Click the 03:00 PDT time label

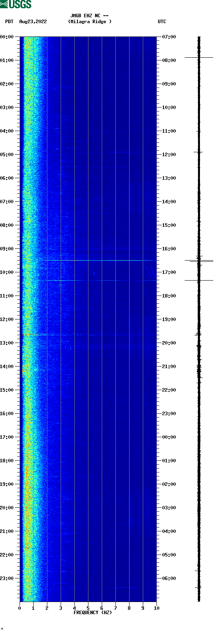coord(7,108)
